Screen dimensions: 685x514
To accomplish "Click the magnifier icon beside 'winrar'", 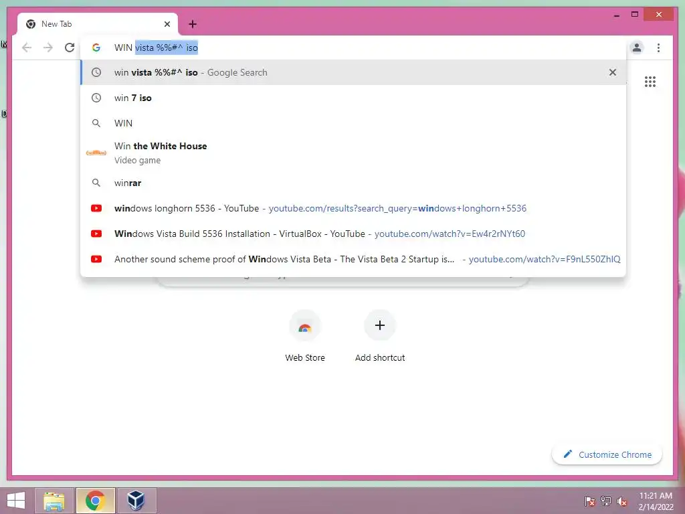I will point(96,183).
